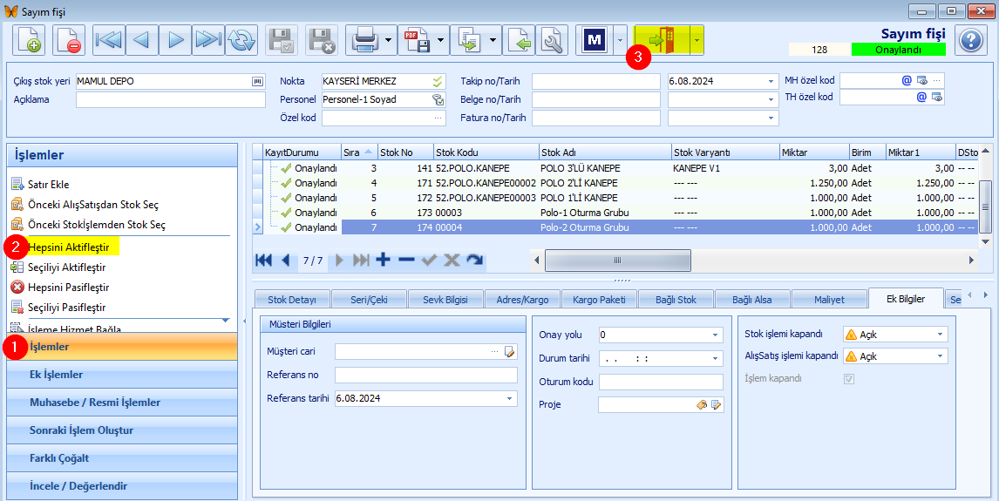Viewport: 999px width, 501px height.
Task: Click the grid navigator plus add-row icon
Action: pyautogui.click(x=383, y=260)
